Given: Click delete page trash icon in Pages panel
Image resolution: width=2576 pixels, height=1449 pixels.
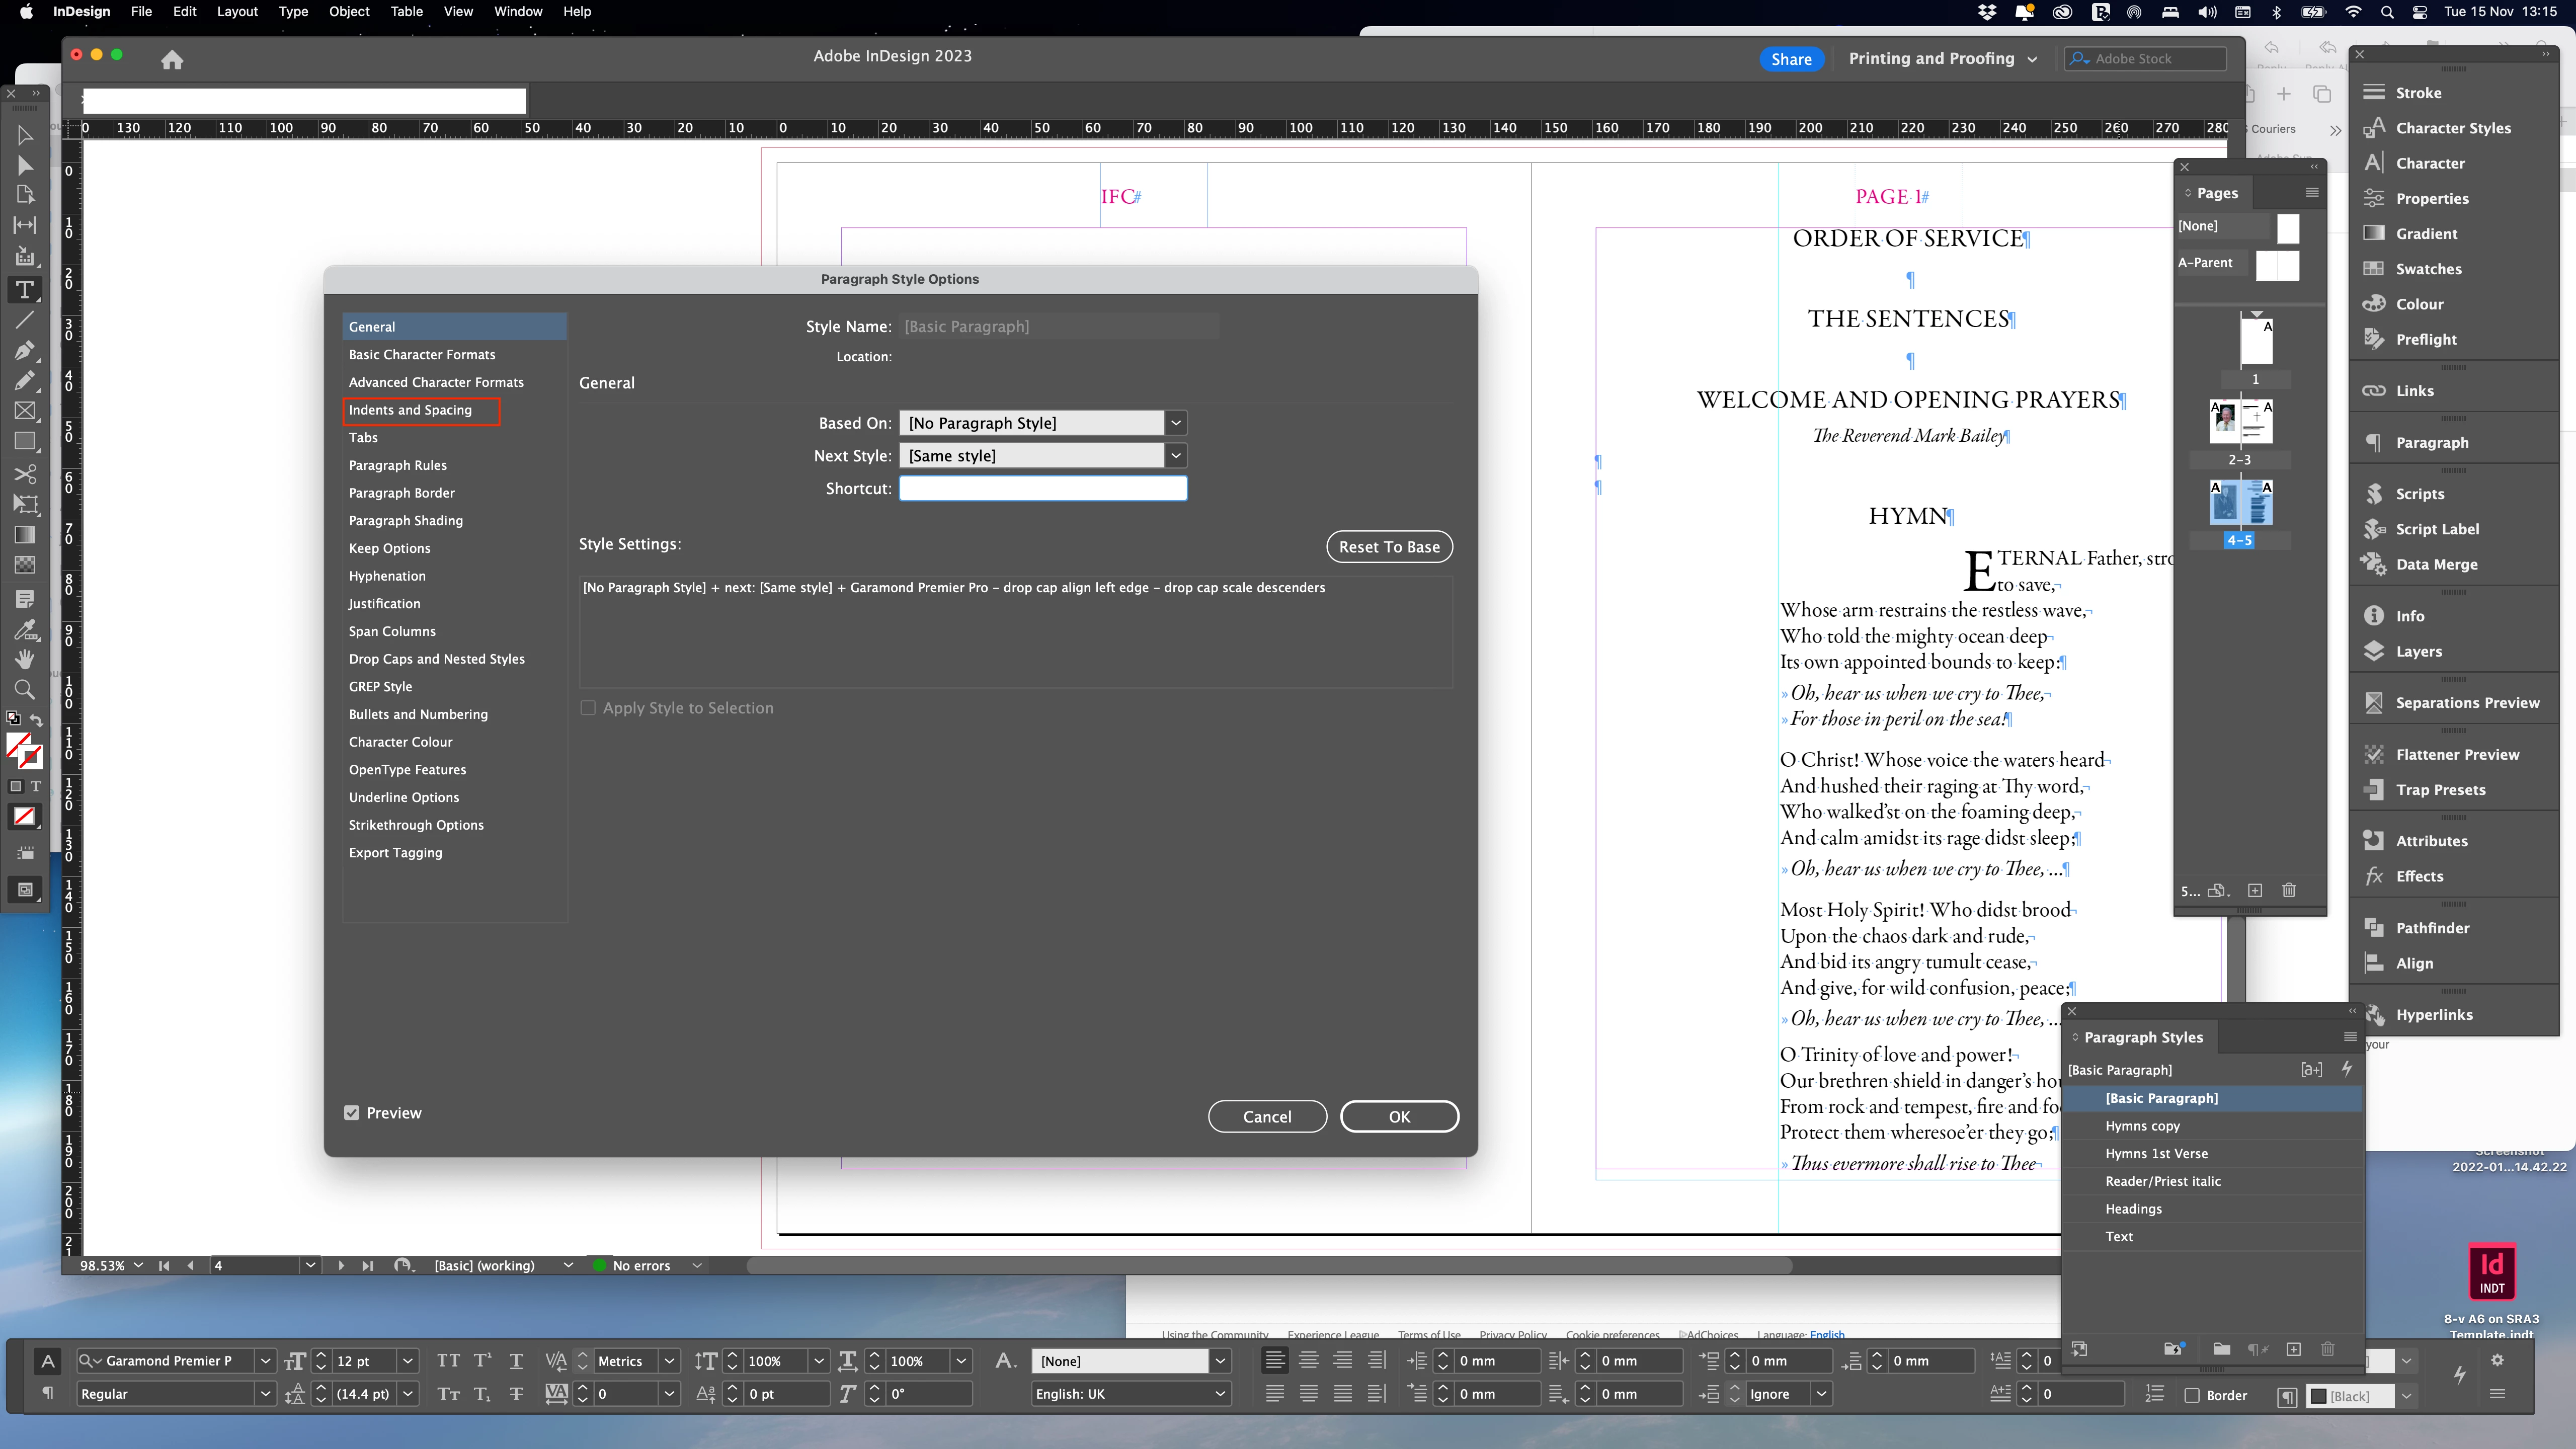Looking at the screenshot, I should [2289, 890].
